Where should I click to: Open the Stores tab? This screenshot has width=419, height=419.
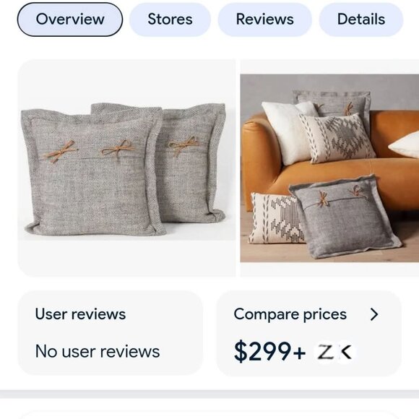click(170, 20)
